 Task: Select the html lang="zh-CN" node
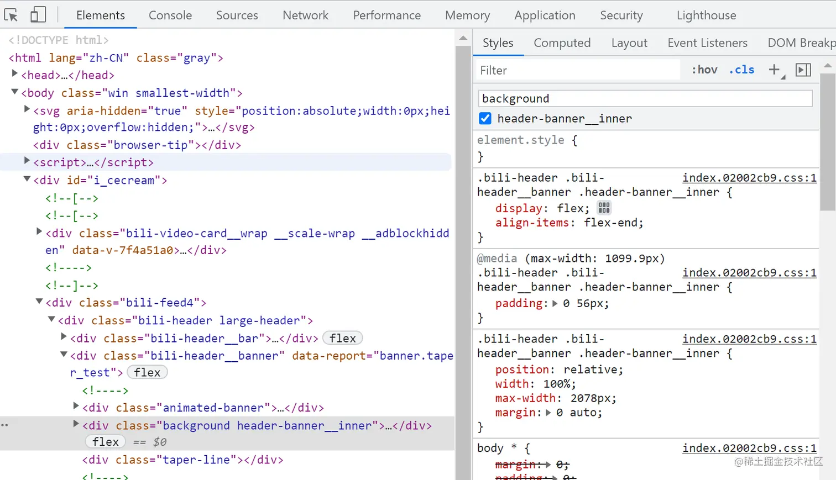click(116, 57)
